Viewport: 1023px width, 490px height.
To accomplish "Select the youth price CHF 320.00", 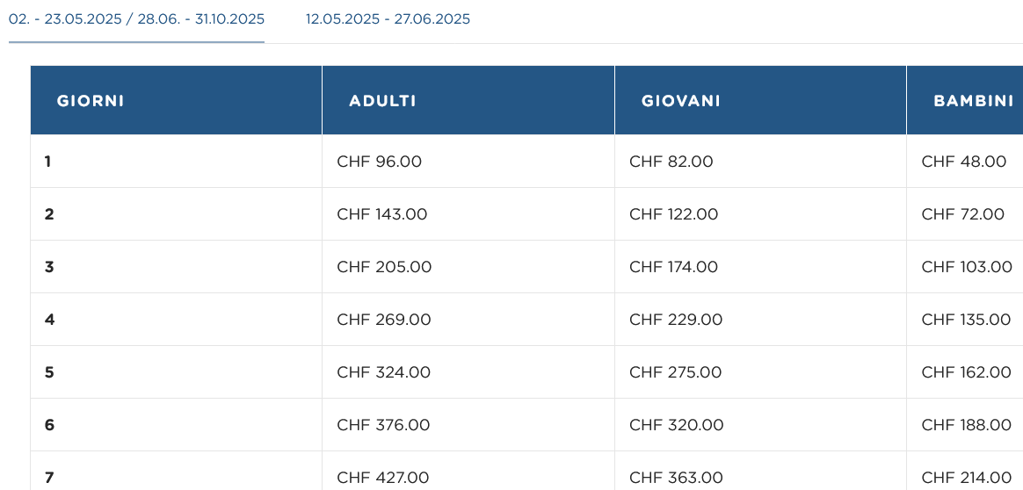I will pyautogui.click(x=677, y=425).
